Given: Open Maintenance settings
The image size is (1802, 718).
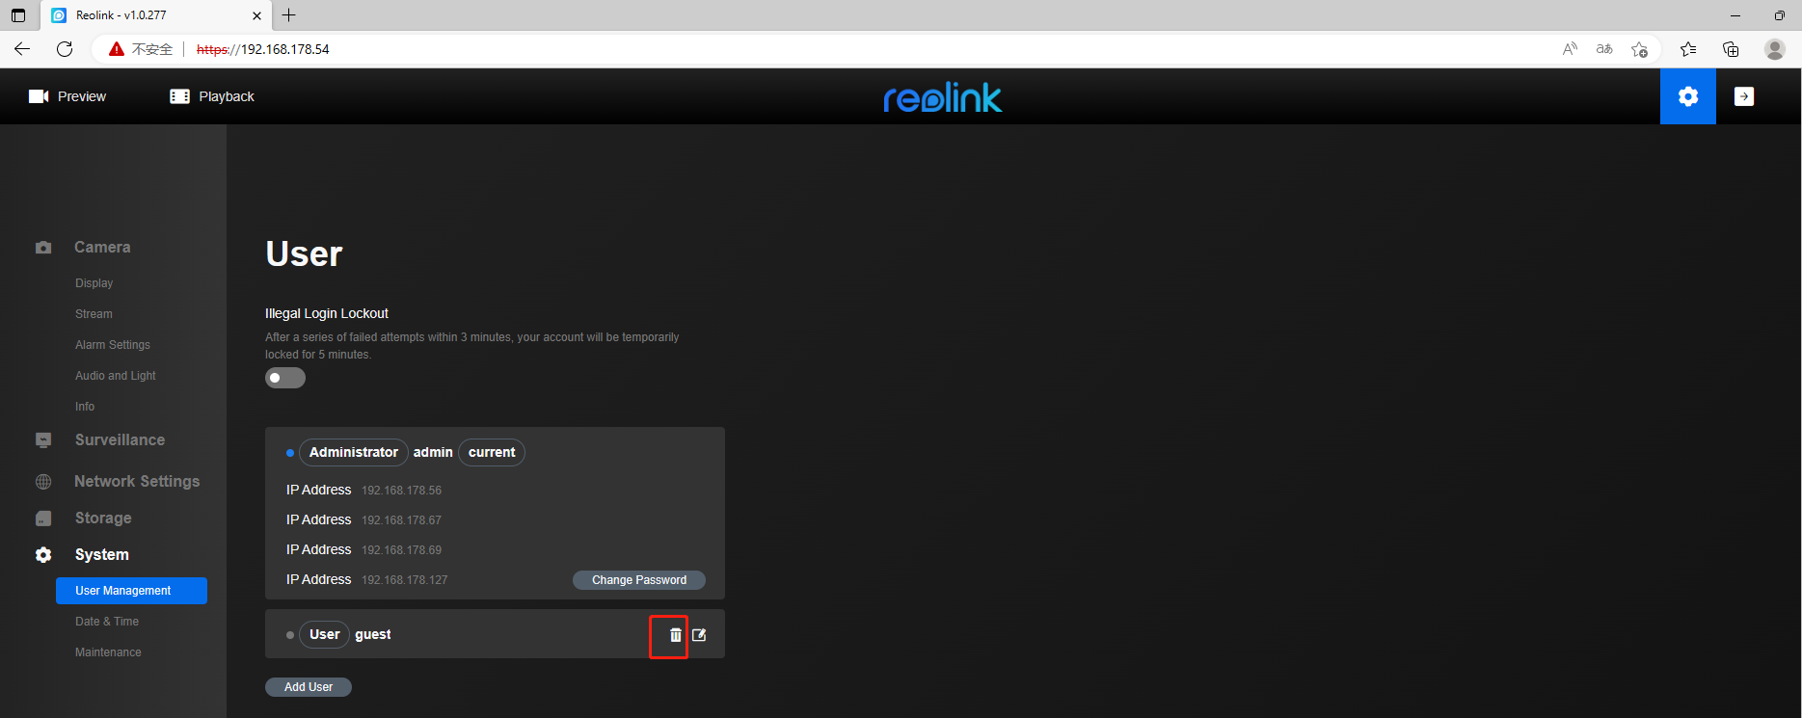Looking at the screenshot, I should [x=108, y=652].
